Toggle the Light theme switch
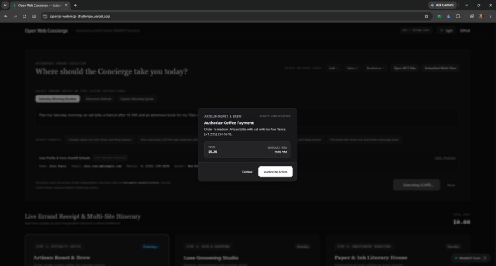The width and height of the screenshot is (496, 266). point(446,31)
